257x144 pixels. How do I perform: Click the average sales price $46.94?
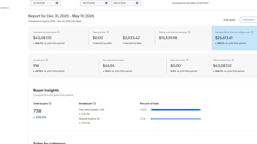pyautogui.click(x=108, y=66)
